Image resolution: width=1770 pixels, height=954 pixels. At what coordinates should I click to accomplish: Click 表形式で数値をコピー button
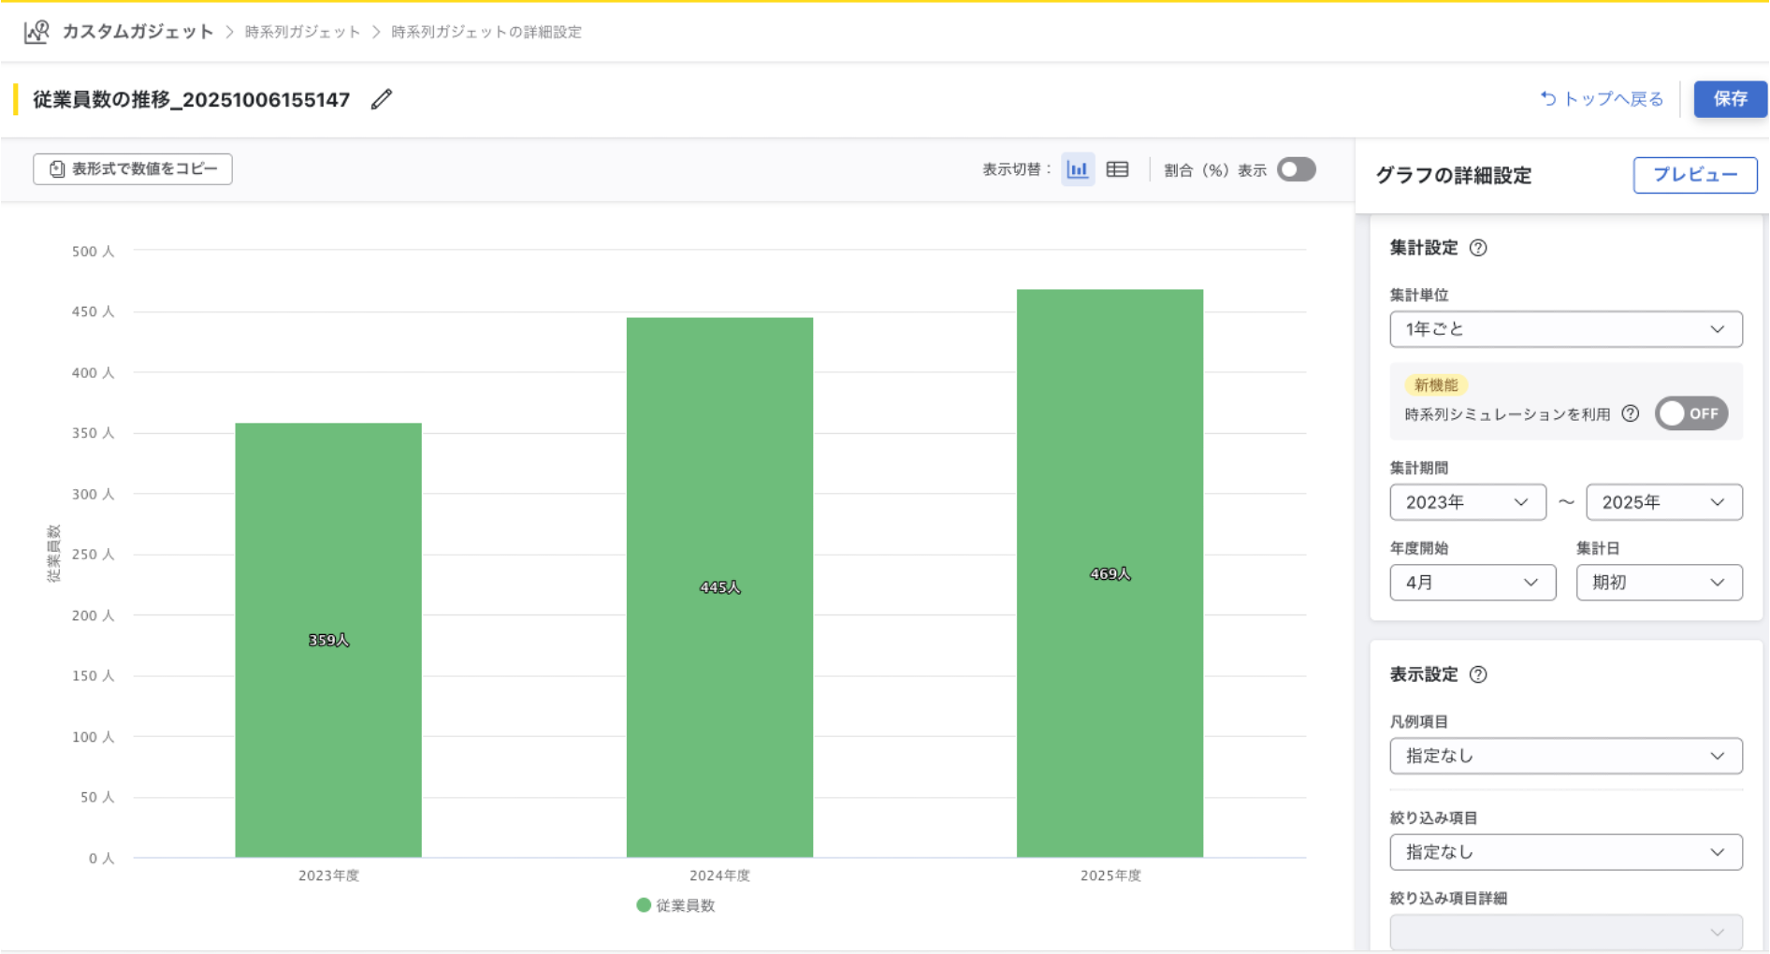coord(133,169)
